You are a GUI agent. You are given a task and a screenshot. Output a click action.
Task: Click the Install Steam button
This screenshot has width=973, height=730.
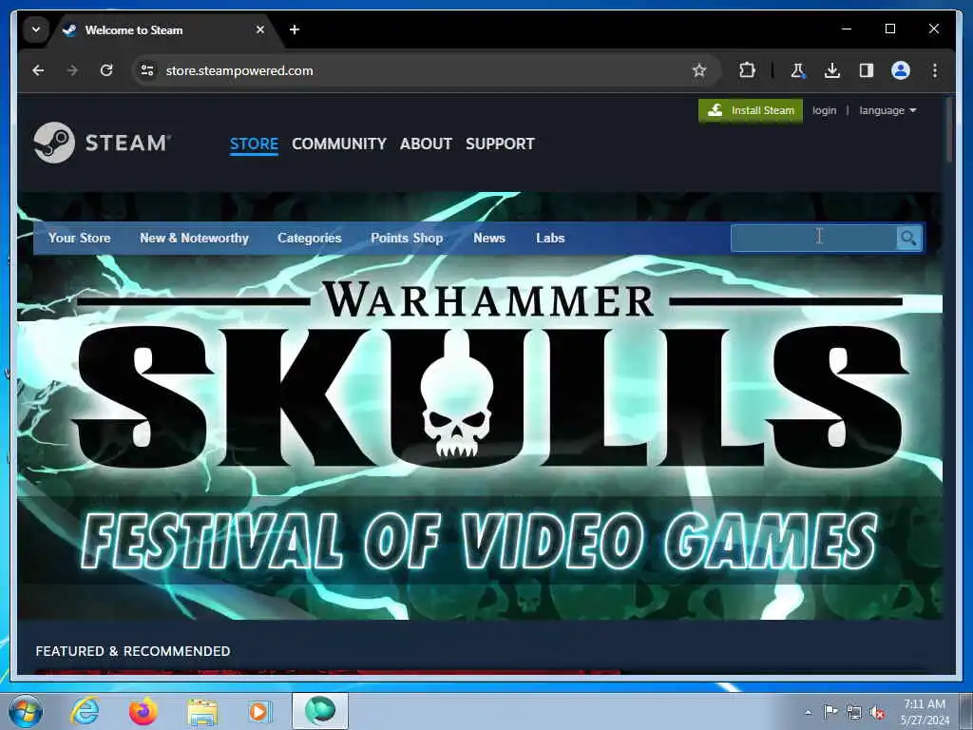(x=751, y=110)
